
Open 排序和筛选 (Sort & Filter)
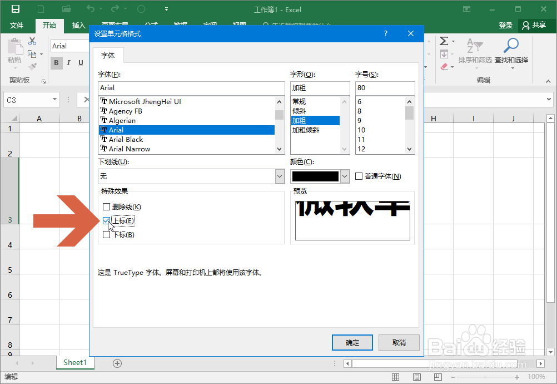475,53
